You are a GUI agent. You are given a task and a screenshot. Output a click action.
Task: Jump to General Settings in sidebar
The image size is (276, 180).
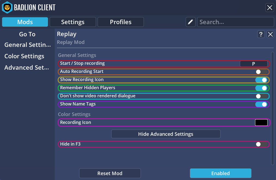click(x=27, y=45)
